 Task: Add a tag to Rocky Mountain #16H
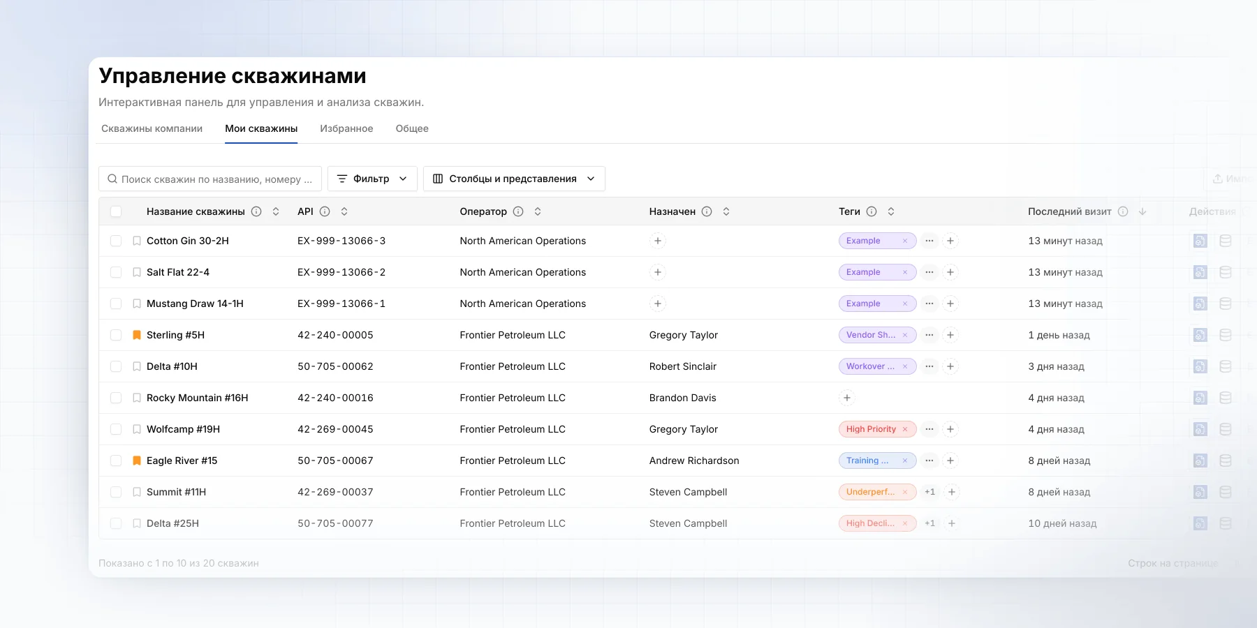(847, 398)
